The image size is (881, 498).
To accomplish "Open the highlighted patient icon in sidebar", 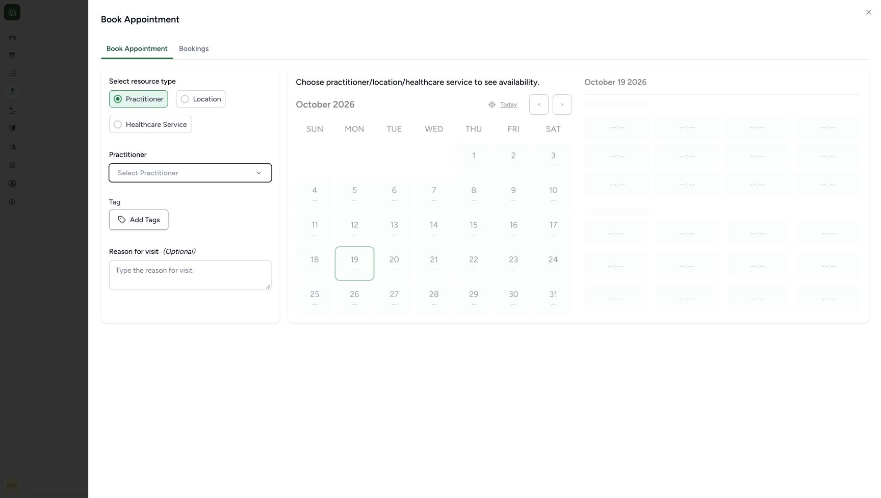I will [x=12, y=92].
